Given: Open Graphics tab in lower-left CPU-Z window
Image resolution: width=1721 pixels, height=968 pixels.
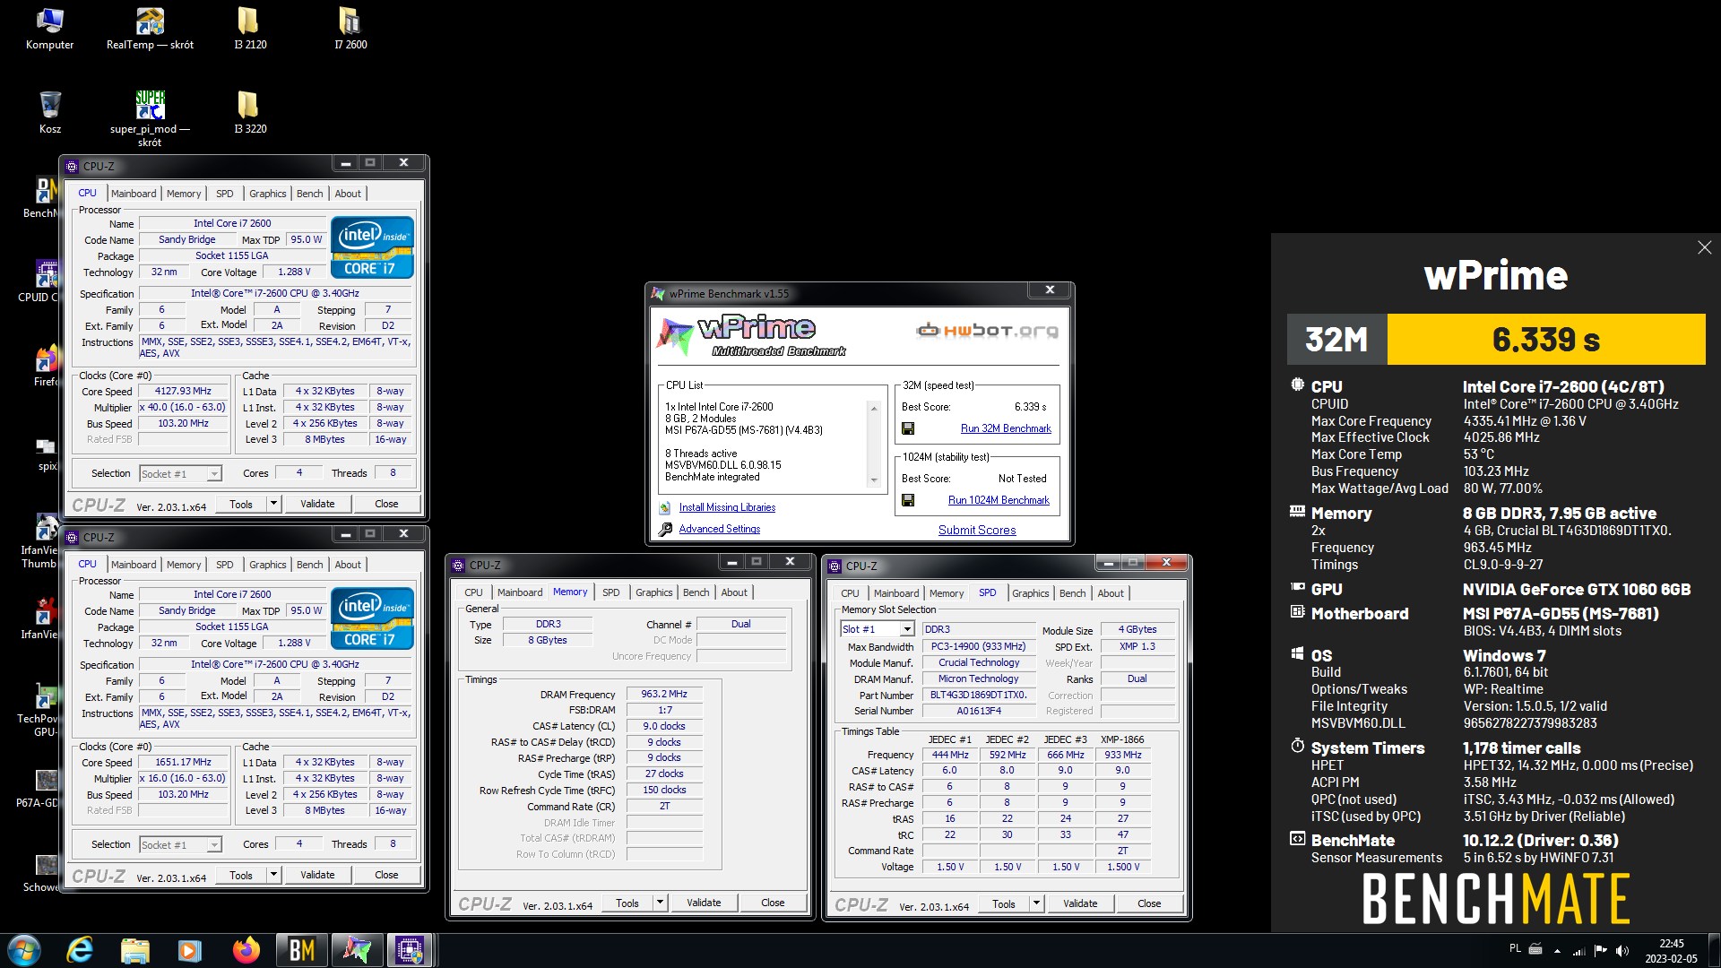Looking at the screenshot, I should point(267,565).
